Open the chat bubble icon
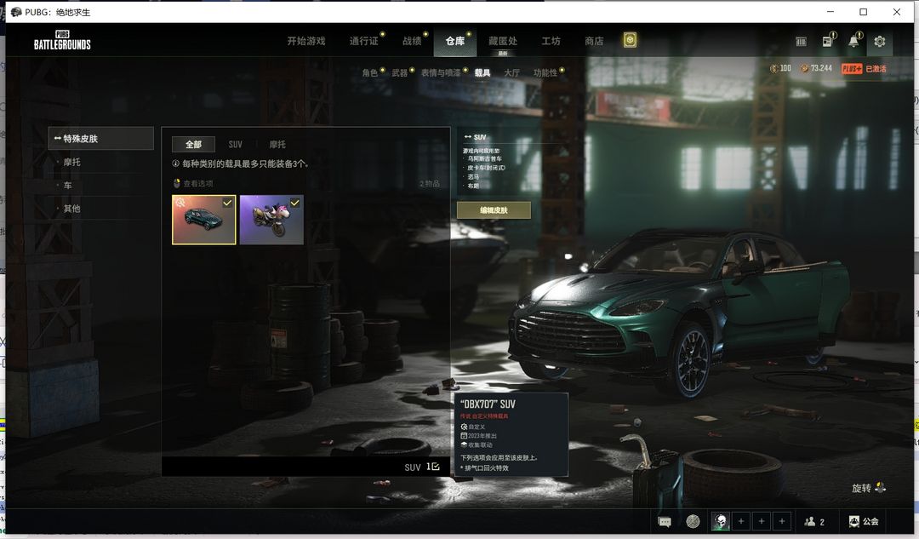Screen dimensions: 919x539 click(665, 521)
